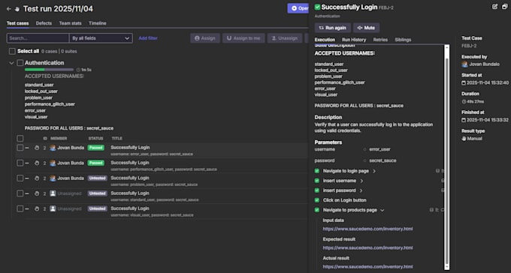Click the clock icon beside the suite duration 1m 5s
511x273 pixels.
tap(78, 70)
